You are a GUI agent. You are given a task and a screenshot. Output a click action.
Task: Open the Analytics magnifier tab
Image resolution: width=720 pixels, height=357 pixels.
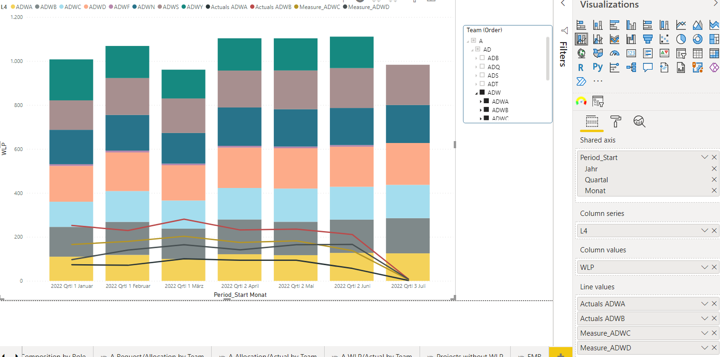pyautogui.click(x=639, y=122)
